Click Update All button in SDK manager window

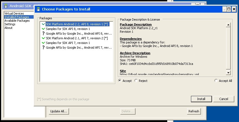pyautogui.click(x=59, y=111)
